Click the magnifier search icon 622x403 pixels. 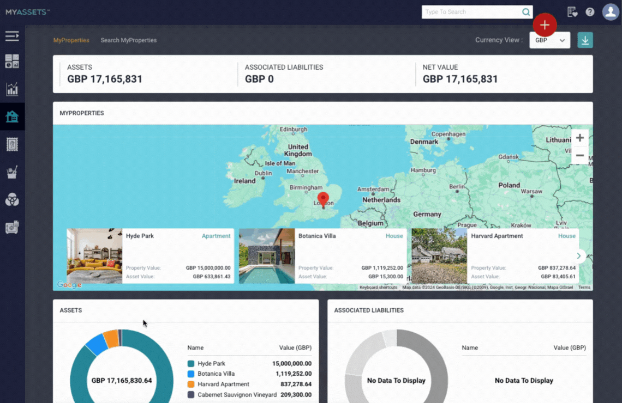[526, 12]
